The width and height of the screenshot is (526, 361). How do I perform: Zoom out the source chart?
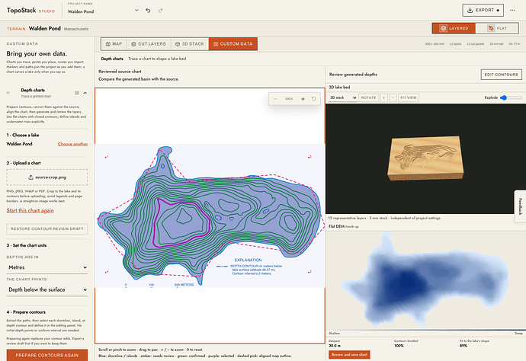point(275,99)
